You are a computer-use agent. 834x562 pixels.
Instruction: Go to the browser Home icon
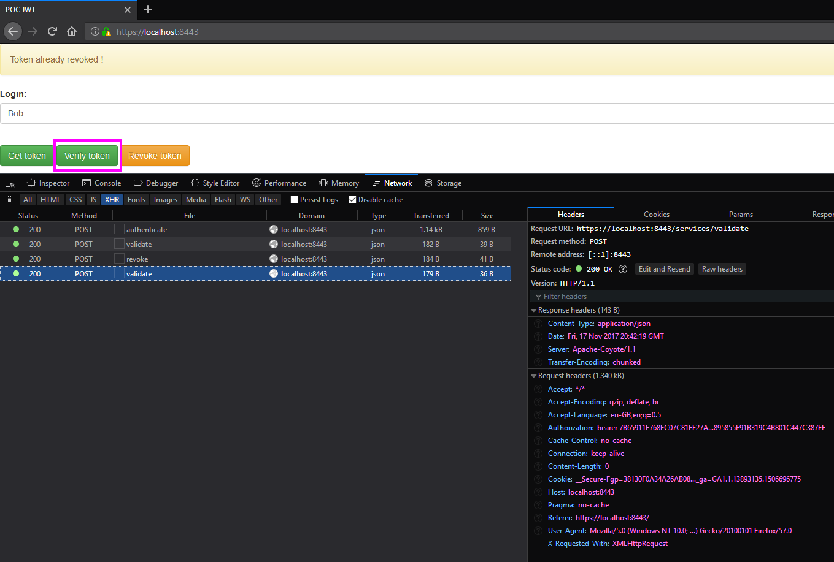coord(72,31)
